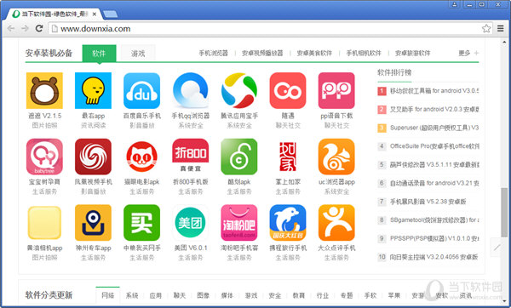Open the 最右app yellow skull icon

(x=93, y=90)
